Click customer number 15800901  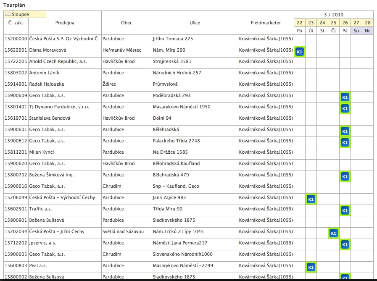(16, 220)
